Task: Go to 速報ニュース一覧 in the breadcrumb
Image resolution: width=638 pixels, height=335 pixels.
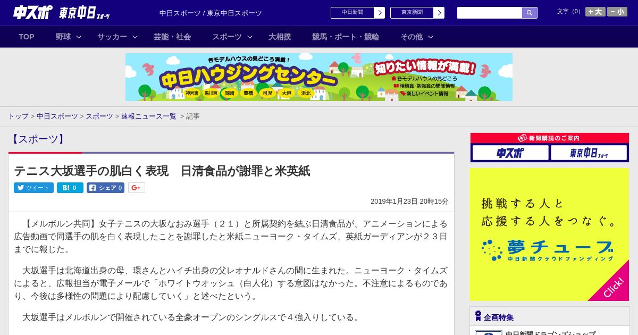Action: tap(149, 116)
